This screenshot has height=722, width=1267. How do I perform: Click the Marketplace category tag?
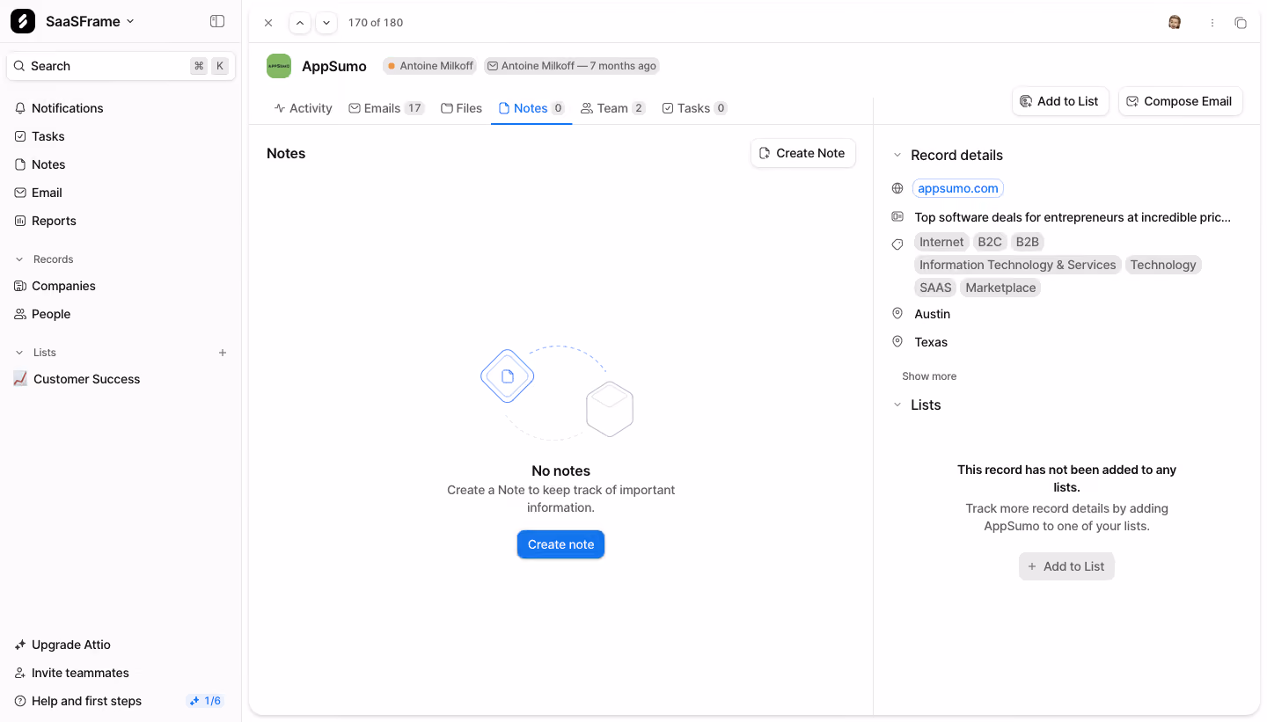pyautogui.click(x=1000, y=288)
